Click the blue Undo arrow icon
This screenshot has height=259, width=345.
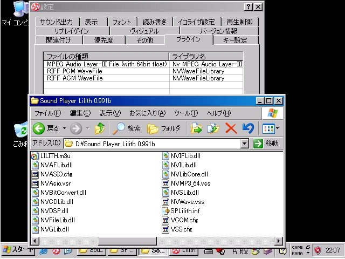point(248,128)
